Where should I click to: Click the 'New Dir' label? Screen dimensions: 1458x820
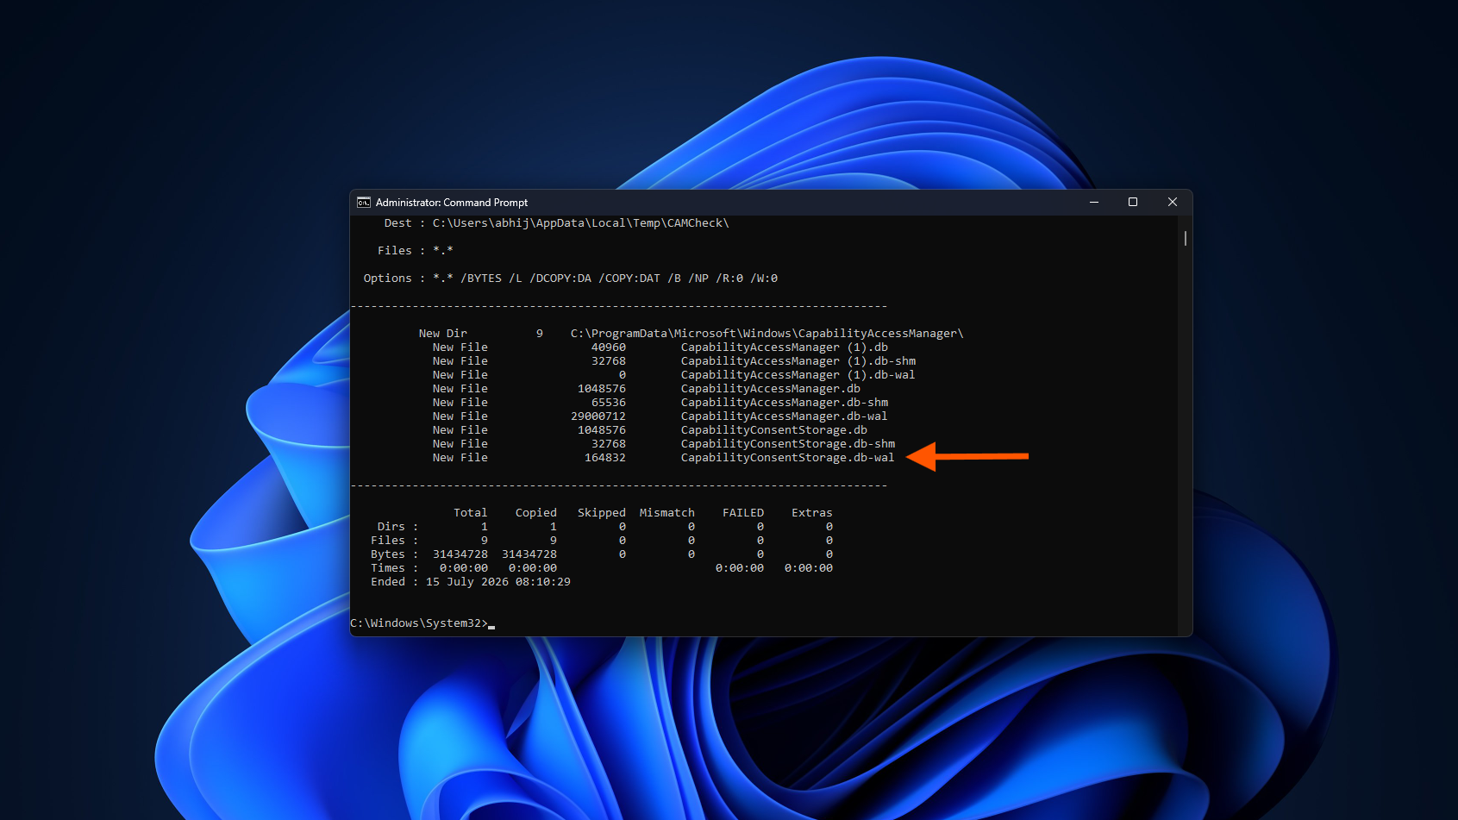(443, 334)
